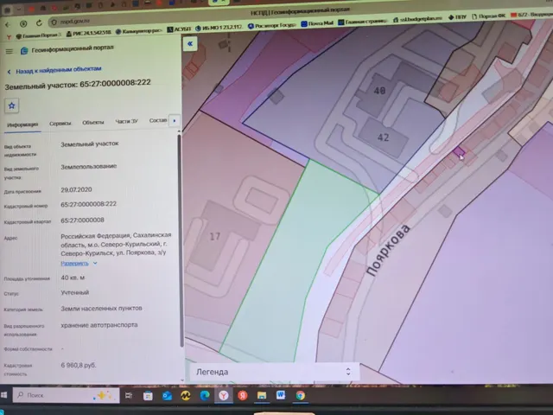
Task: Go back via Назад к найденным объектам
Action: (x=54, y=70)
